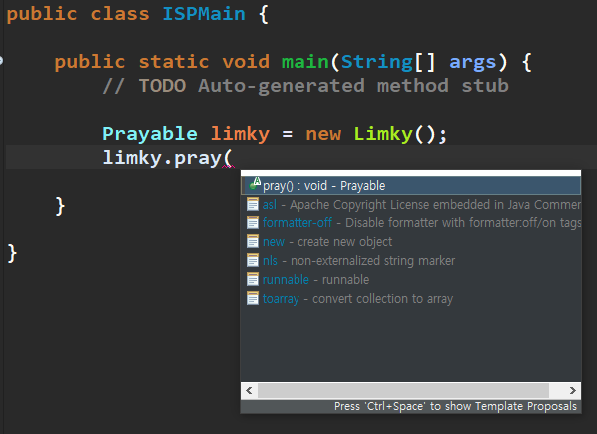597x434 pixels.
Task: Click the right arrow of the proposal scrollbar
Action: (x=573, y=391)
